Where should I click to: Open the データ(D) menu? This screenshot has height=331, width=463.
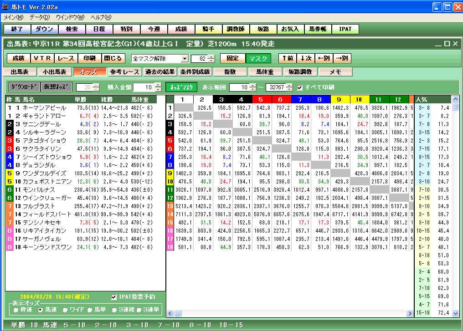coord(40,17)
